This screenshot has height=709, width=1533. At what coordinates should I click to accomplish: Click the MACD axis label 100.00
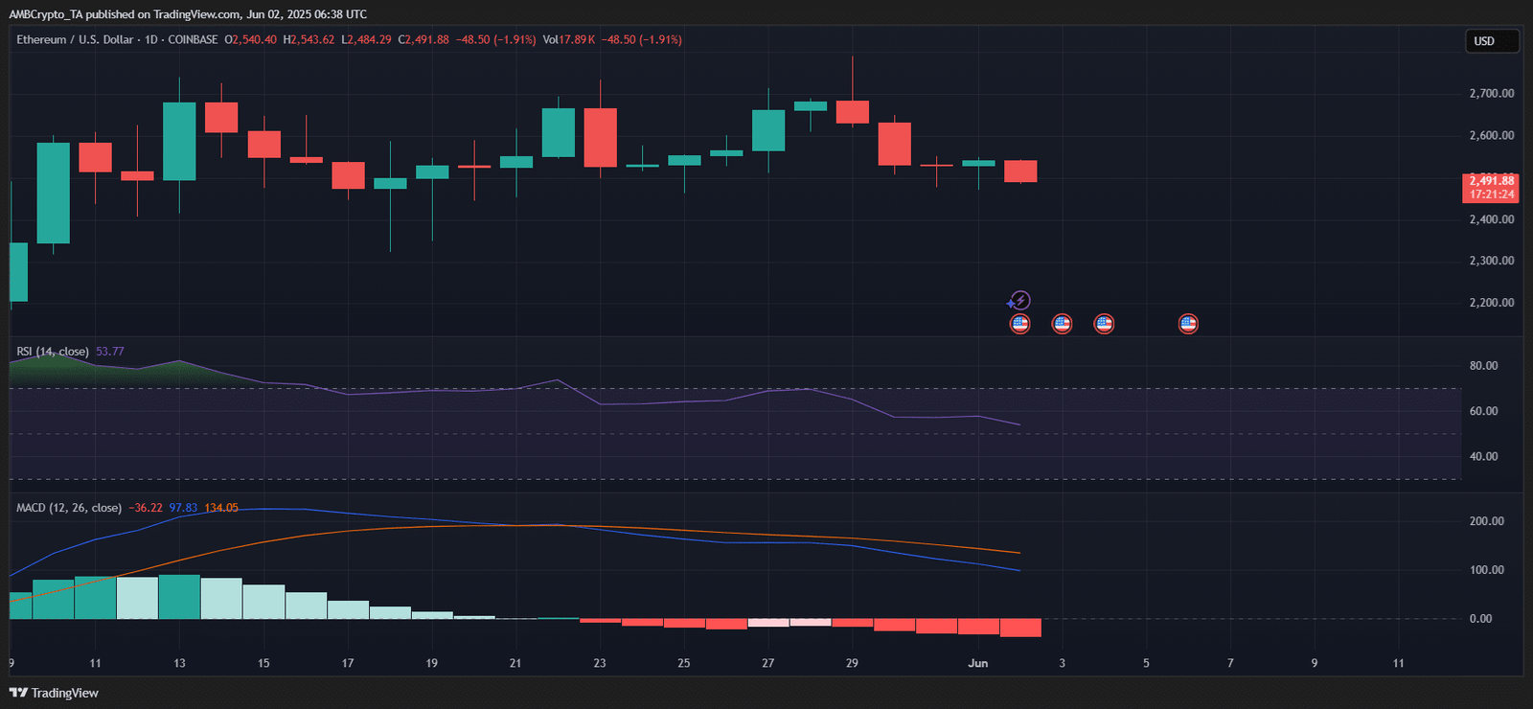1487,570
